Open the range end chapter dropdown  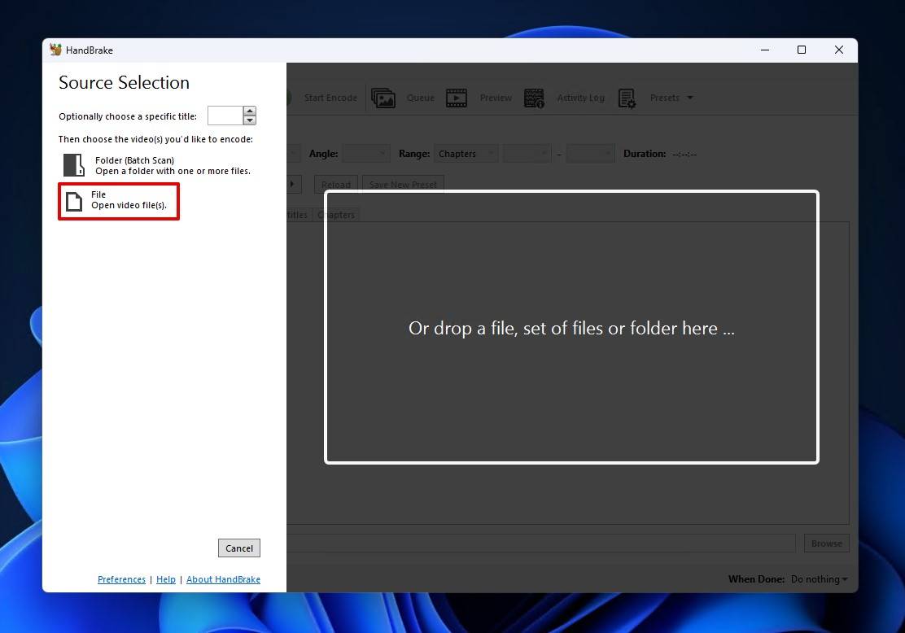coord(590,154)
